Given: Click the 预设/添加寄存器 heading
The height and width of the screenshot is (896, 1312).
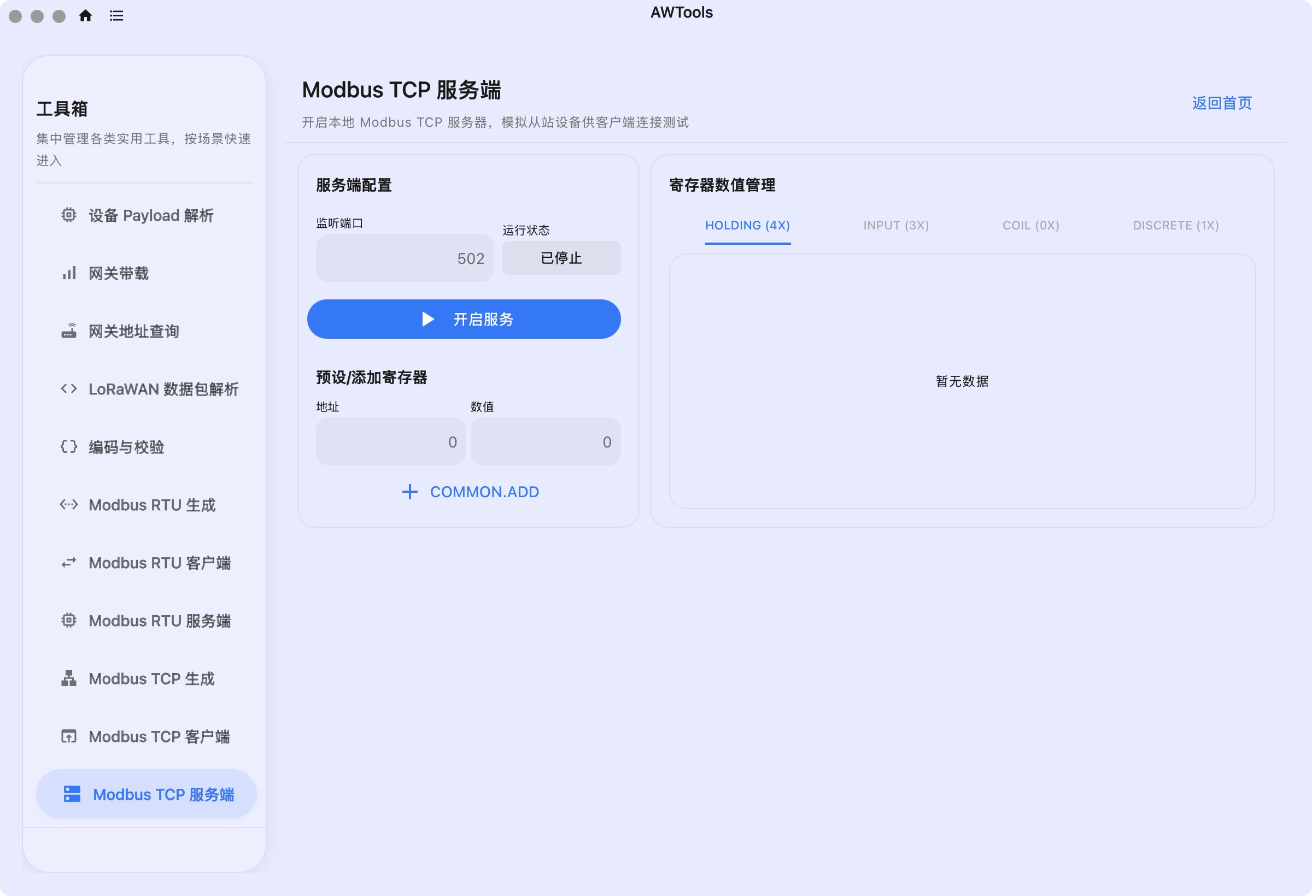Looking at the screenshot, I should pyautogui.click(x=372, y=378).
